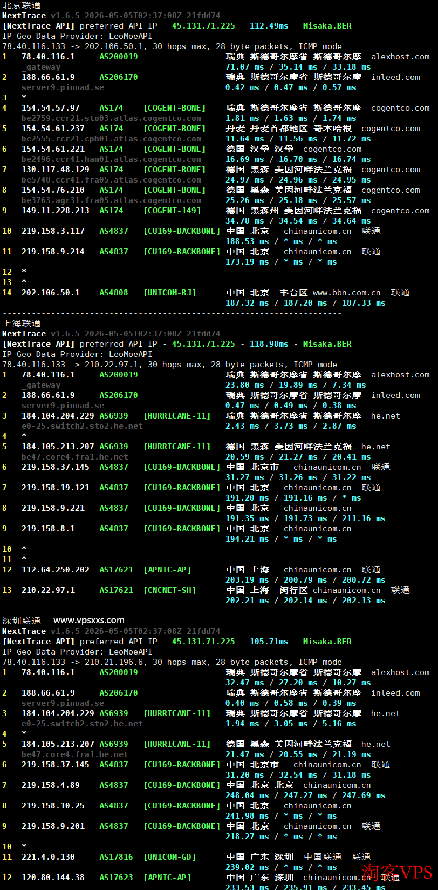Select the [UNICOM-BJ] network tag

pyautogui.click(x=169, y=293)
